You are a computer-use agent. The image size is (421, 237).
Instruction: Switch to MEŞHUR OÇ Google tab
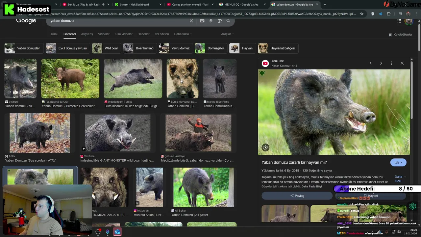[242, 5]
